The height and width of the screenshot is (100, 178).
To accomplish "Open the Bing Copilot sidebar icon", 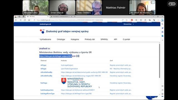I will pos(162,20).
